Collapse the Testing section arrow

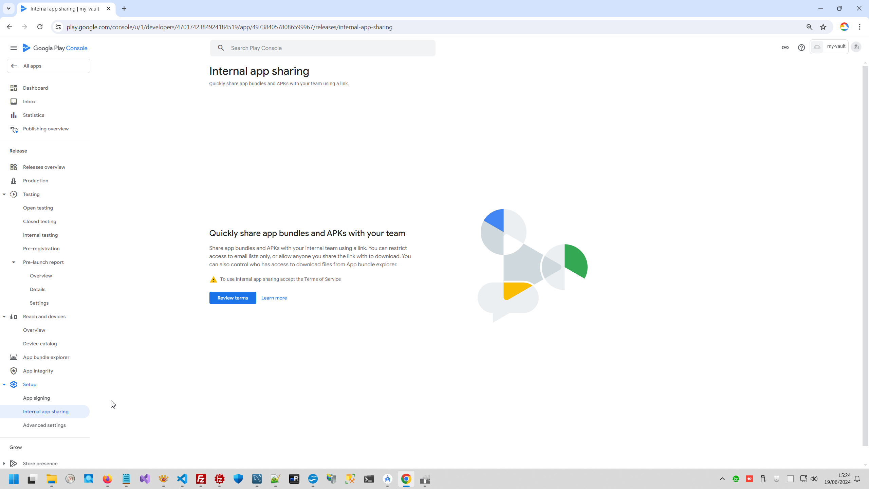[x=4, y=194]
